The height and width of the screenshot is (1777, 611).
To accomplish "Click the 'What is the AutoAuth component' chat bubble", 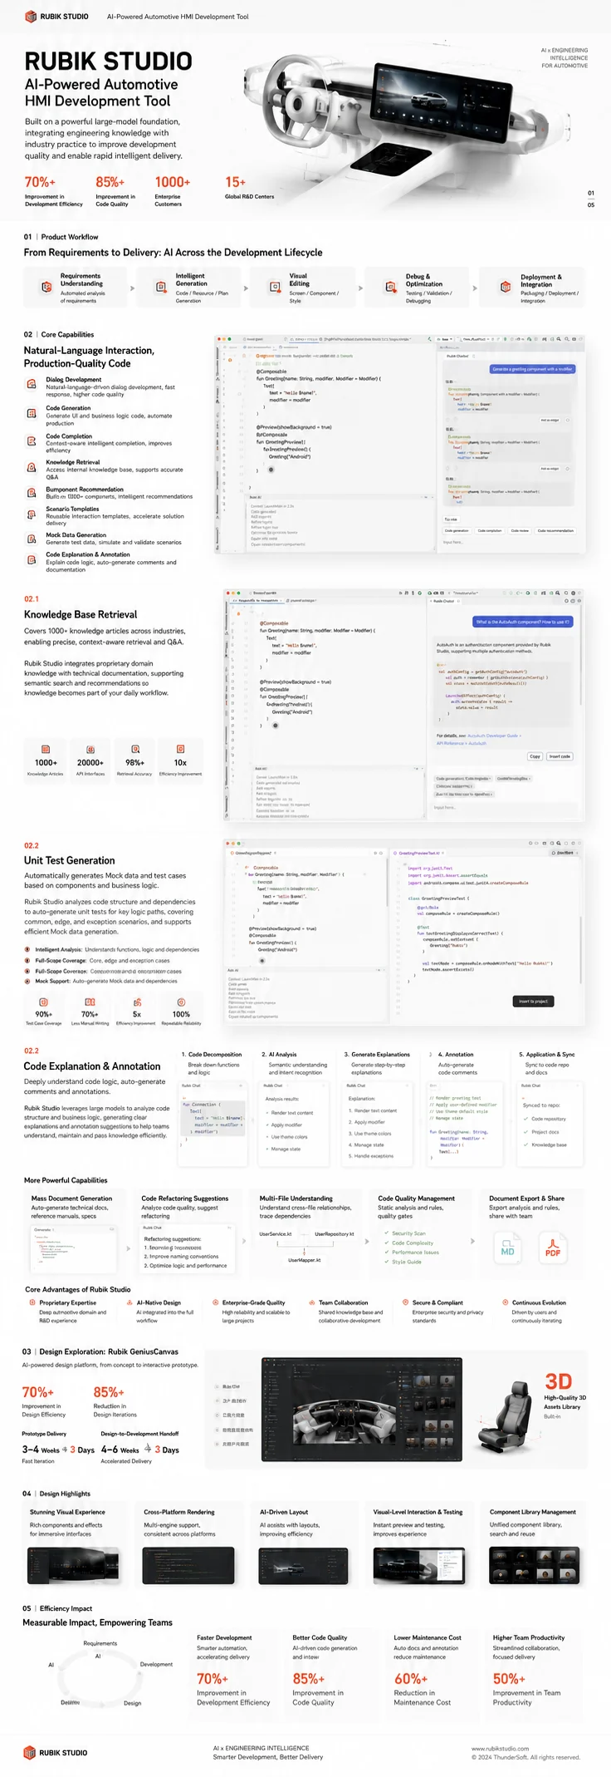I will 522,621.
